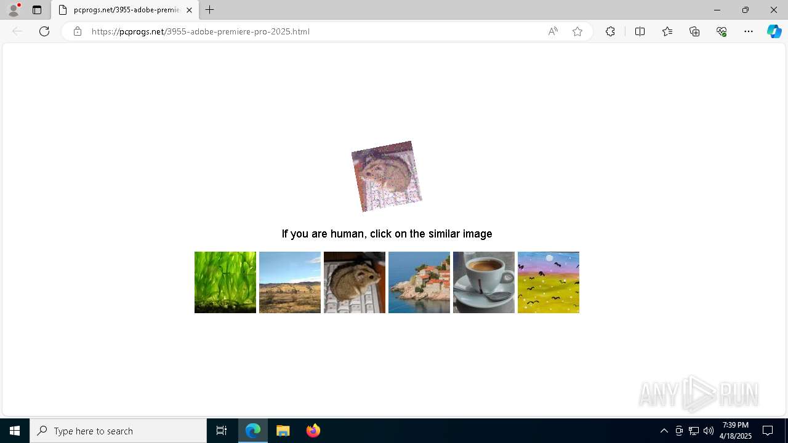The width and height of the screenshot is (788, 443).
Task: Close the Edge browser window
Action: (x=774, y=10)
